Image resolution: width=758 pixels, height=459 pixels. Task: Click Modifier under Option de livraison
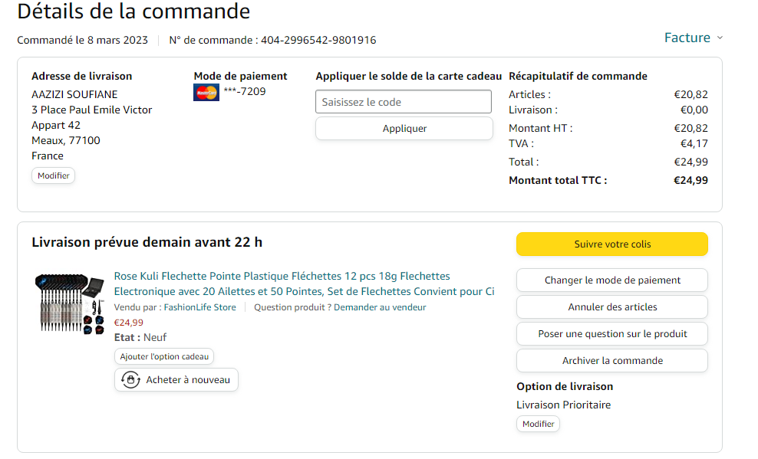click(x=538, y=424)
